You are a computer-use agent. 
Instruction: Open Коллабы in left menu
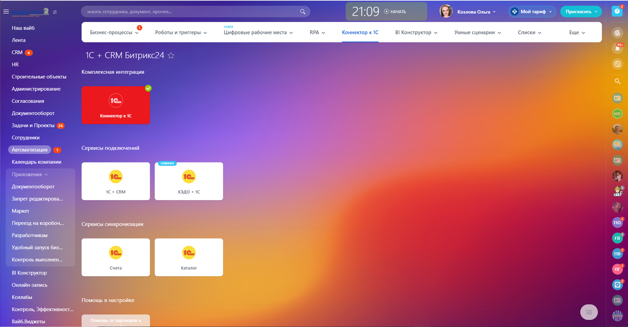[22, 297]
